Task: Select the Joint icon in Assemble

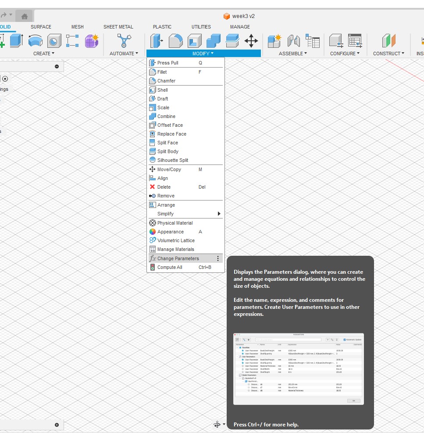Action: click(294, 41)
